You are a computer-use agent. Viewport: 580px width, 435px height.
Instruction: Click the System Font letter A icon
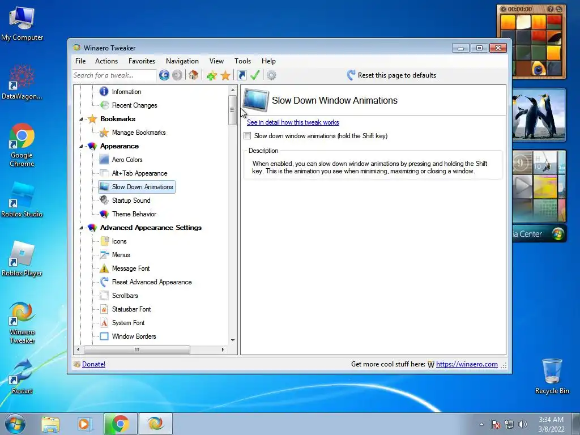pos(104,322)
